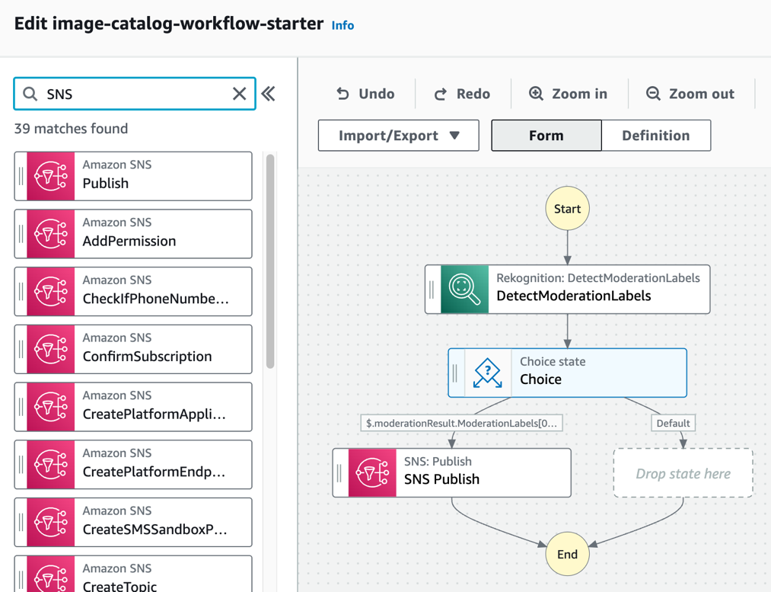Grab the DetectModerationLabels state drag handle
The width and height of the screenshot is (771, 592).
coord(432,290)
